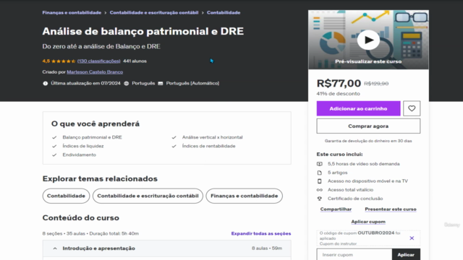Select Finanças e contabilidade topic pill

[x=245, y=196]
